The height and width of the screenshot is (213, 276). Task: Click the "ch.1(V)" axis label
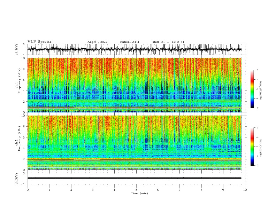(17, 49)
